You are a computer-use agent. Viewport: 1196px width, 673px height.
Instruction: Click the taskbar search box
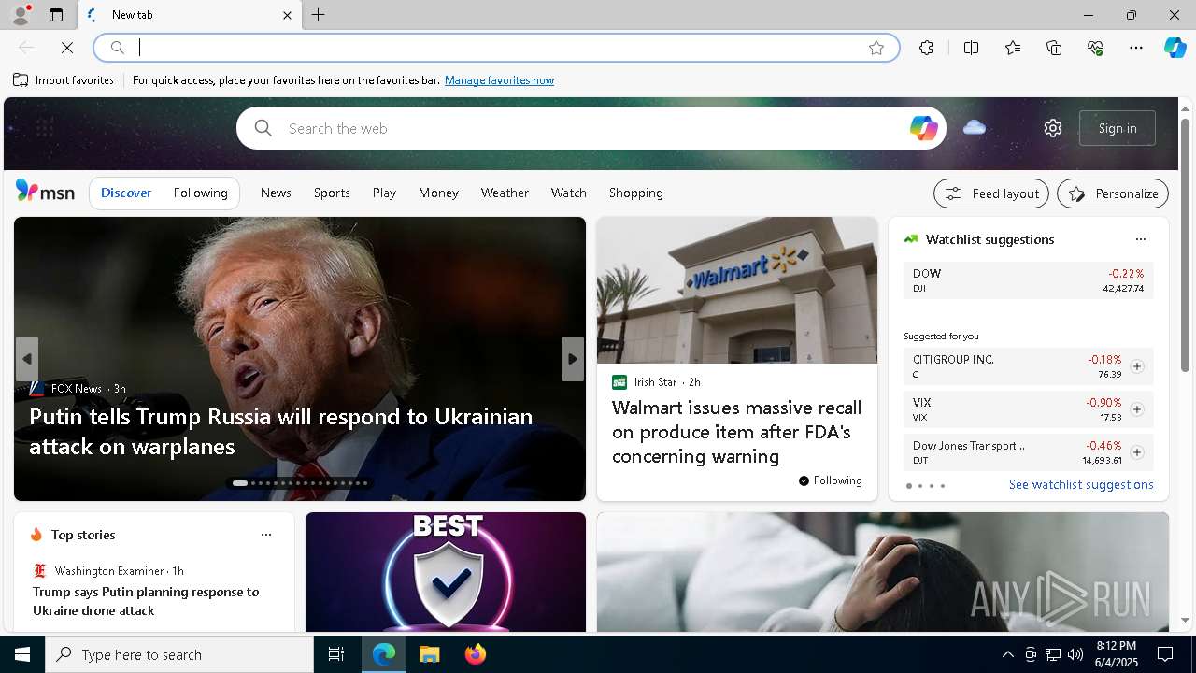(x=179, y=654)
